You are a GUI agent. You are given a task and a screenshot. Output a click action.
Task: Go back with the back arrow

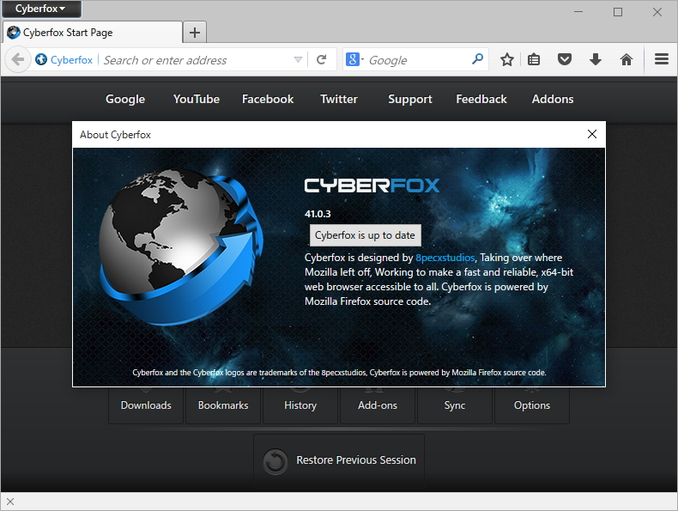[x=18, y=60]
